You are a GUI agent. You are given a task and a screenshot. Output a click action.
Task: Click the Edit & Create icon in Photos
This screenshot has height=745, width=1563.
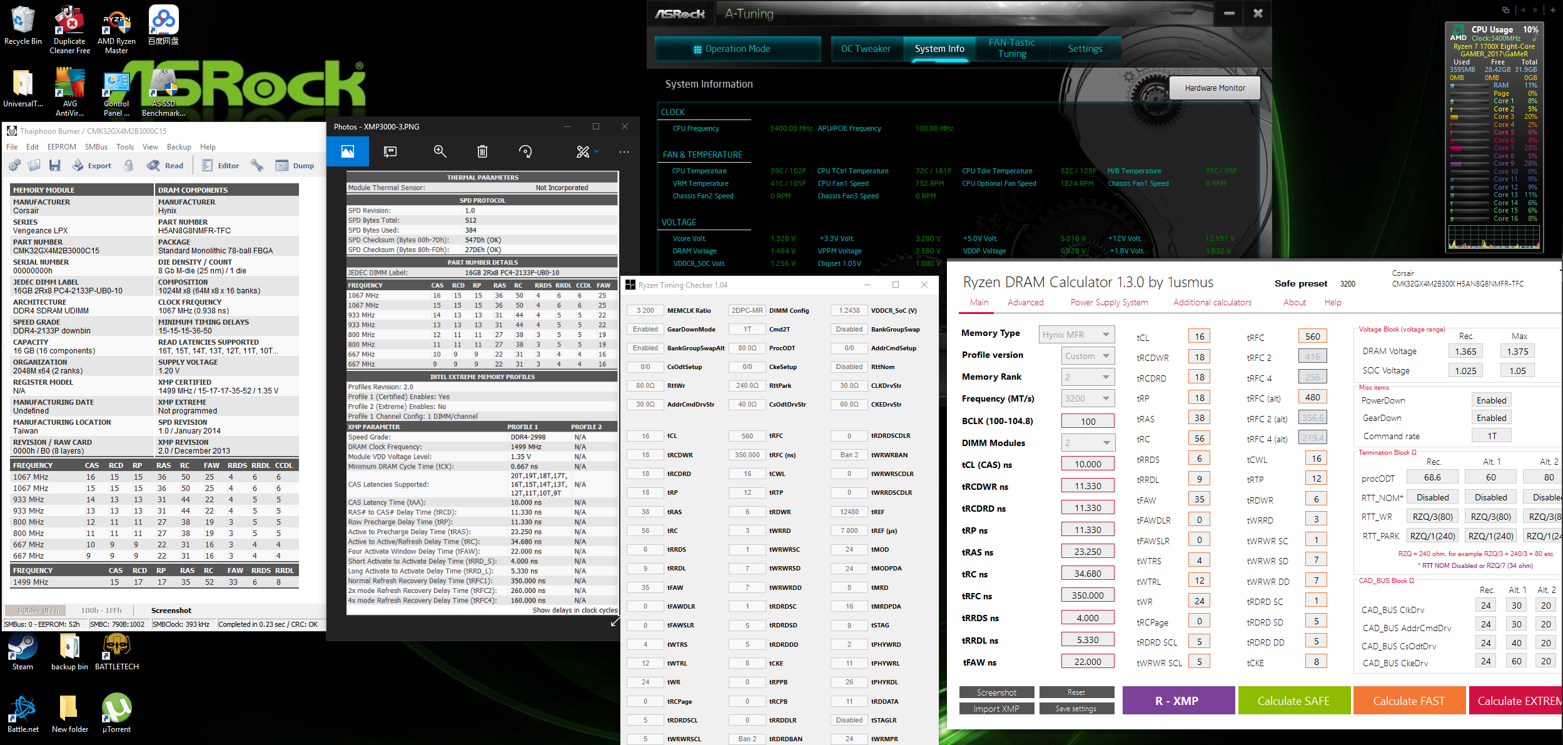pyautogui.click(x=583, y=151)
